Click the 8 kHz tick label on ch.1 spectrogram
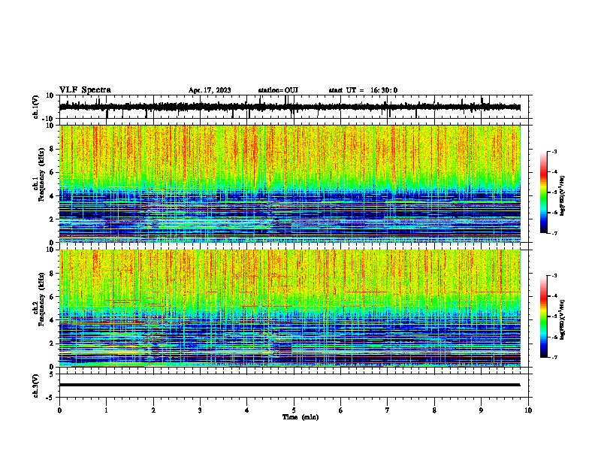Viewport: 595px width, 460px height. [x=52, y=149]
